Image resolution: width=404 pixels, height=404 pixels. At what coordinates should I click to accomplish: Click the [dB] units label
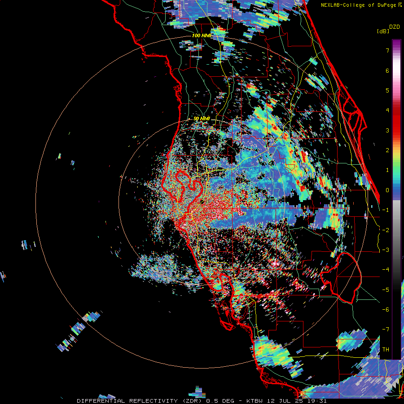click(383, 31)
